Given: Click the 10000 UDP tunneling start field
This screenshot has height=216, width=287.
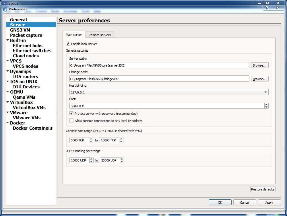Looking at the screenshot, I should [x=79, y=160].
